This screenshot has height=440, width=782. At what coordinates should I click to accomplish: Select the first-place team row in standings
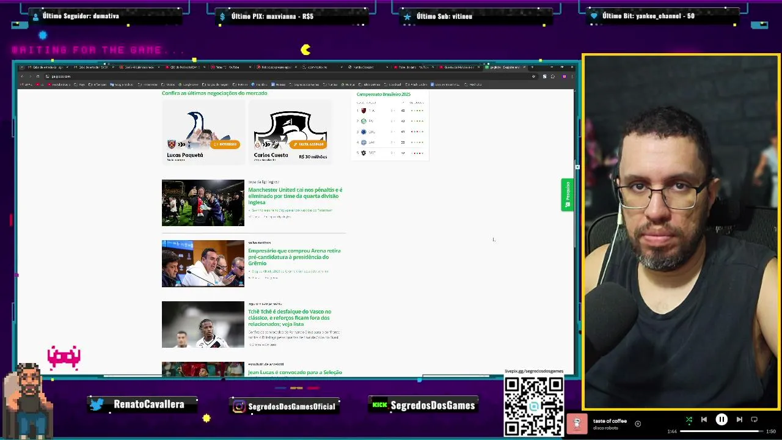point(390,111)
